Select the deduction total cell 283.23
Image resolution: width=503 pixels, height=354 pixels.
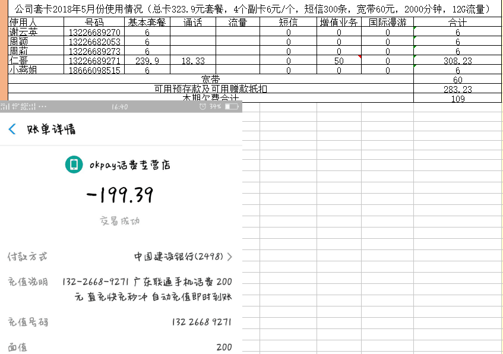(457, 89)
